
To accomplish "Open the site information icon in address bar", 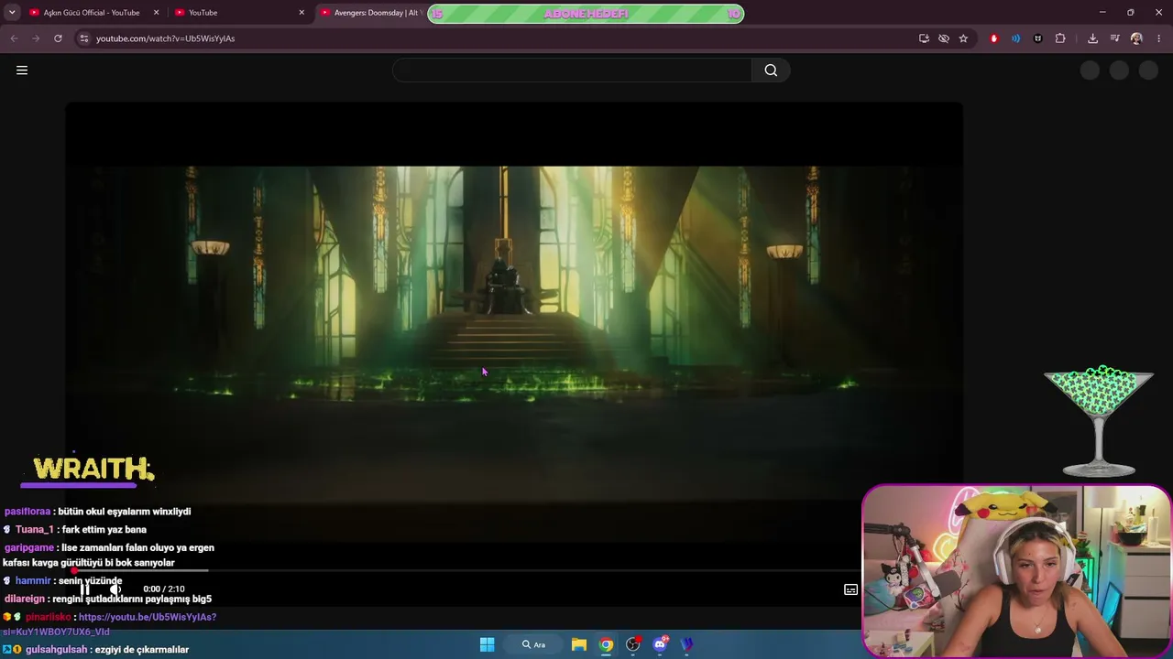I will tap(83, 38).
